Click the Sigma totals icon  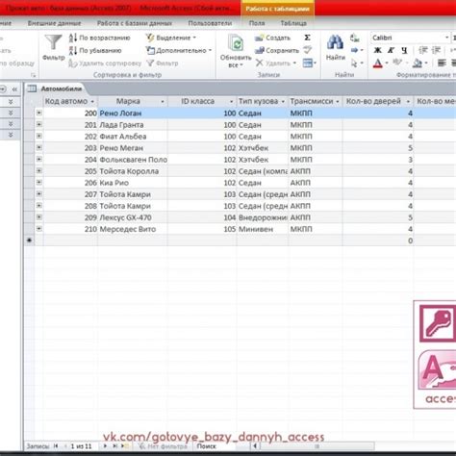(x=307, y=38)
